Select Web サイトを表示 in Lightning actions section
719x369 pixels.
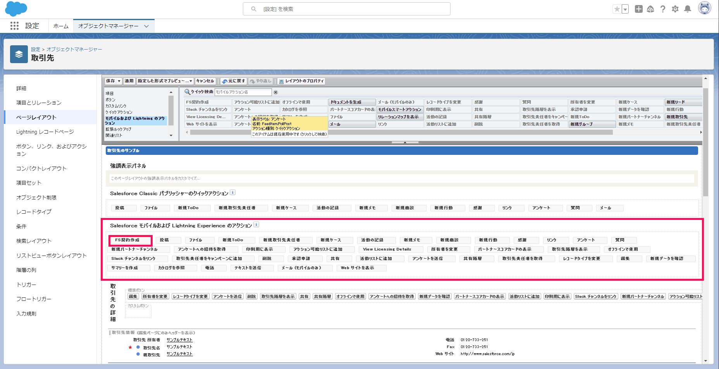coord(361,268)
